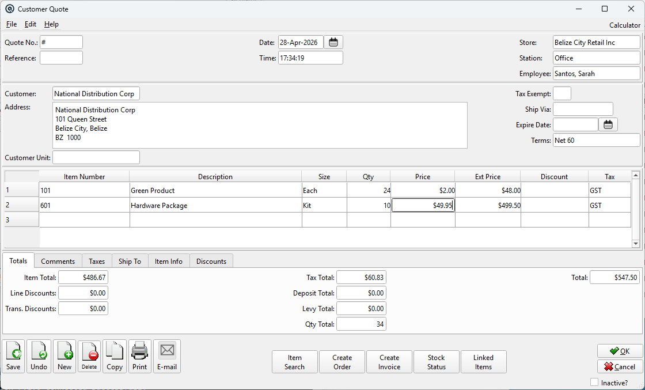Screen dimensions: 645x390
Task: Switch to the Taxes tab
Action: [x=97, y=261]
